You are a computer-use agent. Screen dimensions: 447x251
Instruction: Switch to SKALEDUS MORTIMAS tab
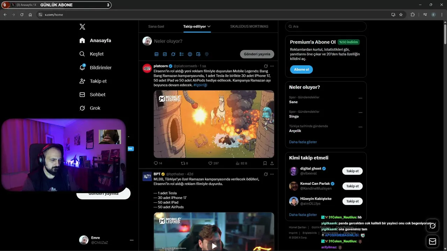pos(249,26)
